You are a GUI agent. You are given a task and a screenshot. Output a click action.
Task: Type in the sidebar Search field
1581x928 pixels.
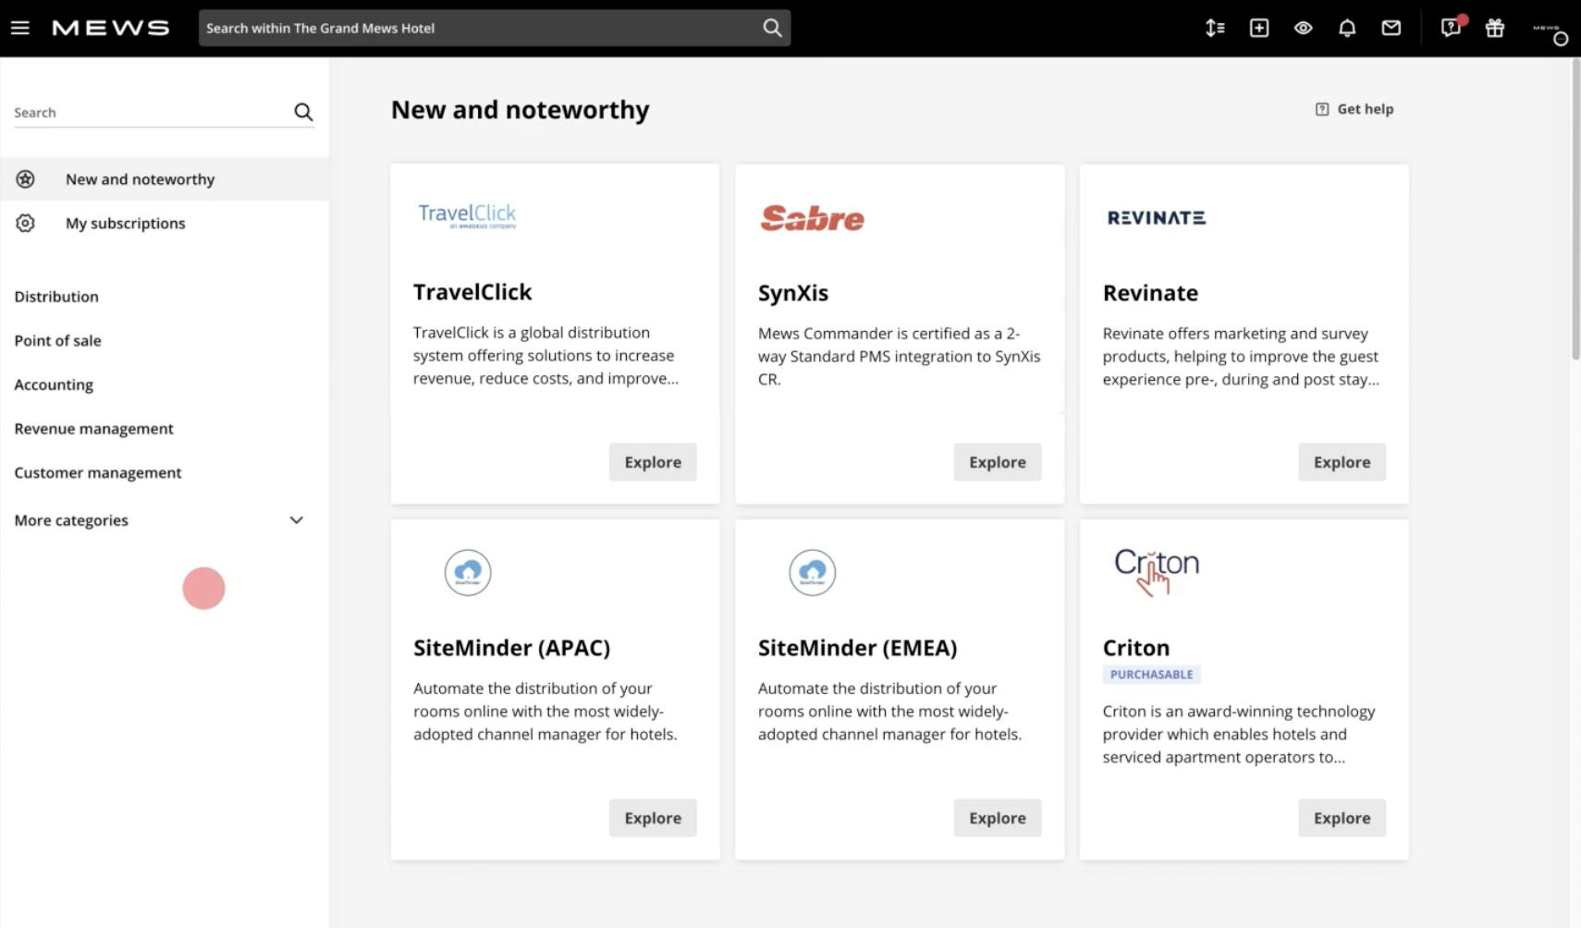click(148, 113)
